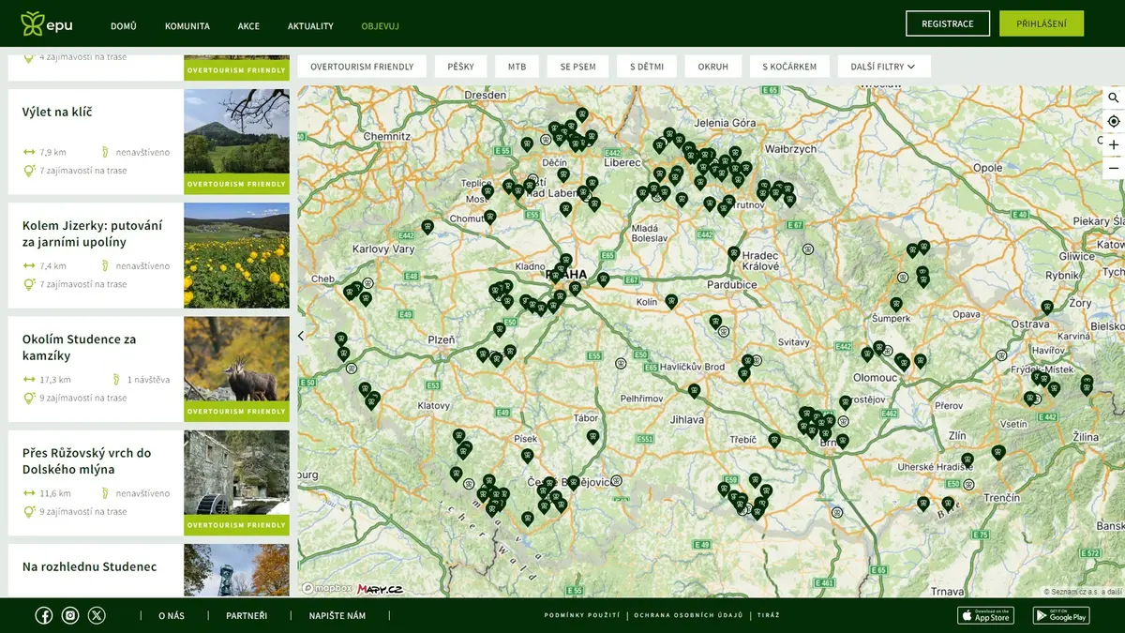1125x633 pixels.
Task: Click the epu butterfly logo
Action: click(47, 24)
